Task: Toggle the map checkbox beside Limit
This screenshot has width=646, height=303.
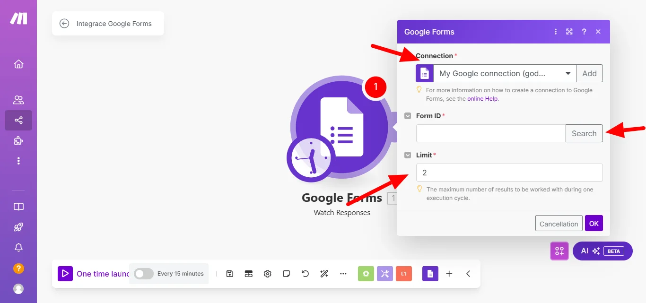Action: 407,155
